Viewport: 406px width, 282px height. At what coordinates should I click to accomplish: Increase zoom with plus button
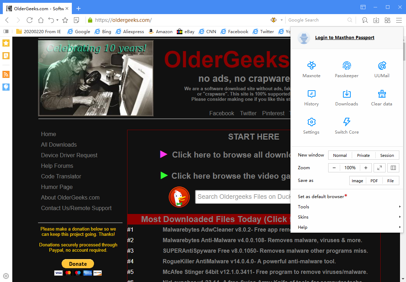coord(366,168)
